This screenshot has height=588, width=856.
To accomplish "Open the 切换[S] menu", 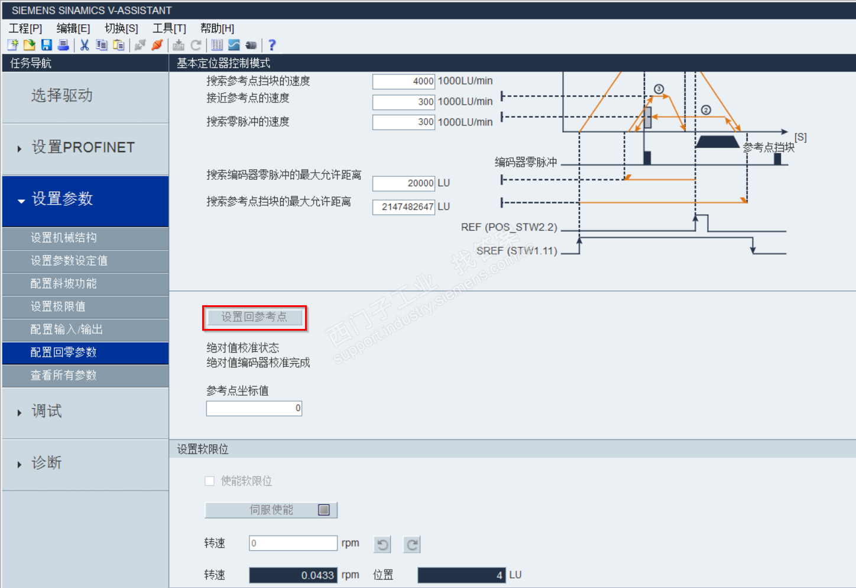I will 121,28.
